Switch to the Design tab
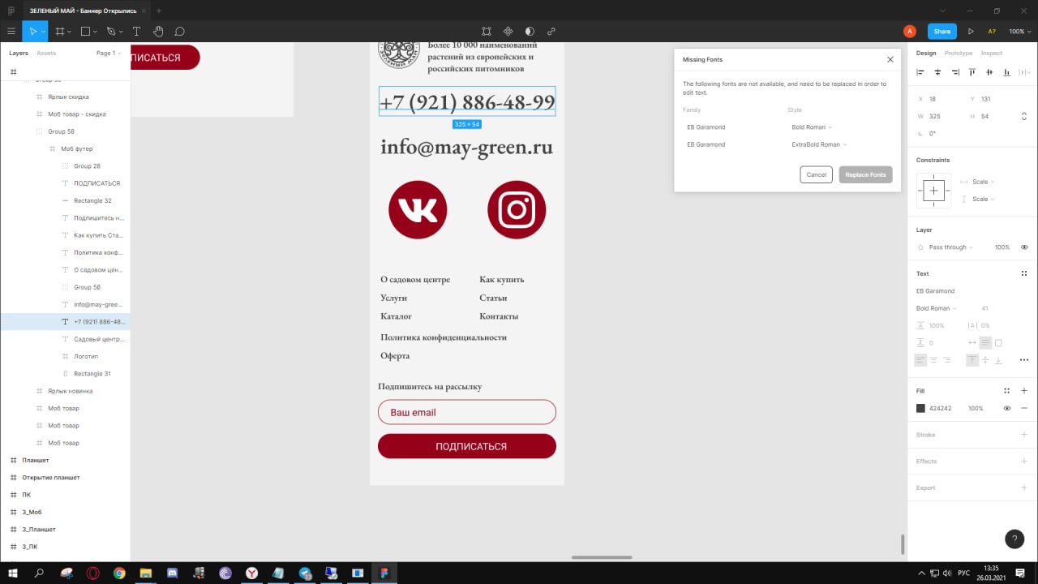The height and width of the screenshot is (584, 1038). (x=926, y=53)
